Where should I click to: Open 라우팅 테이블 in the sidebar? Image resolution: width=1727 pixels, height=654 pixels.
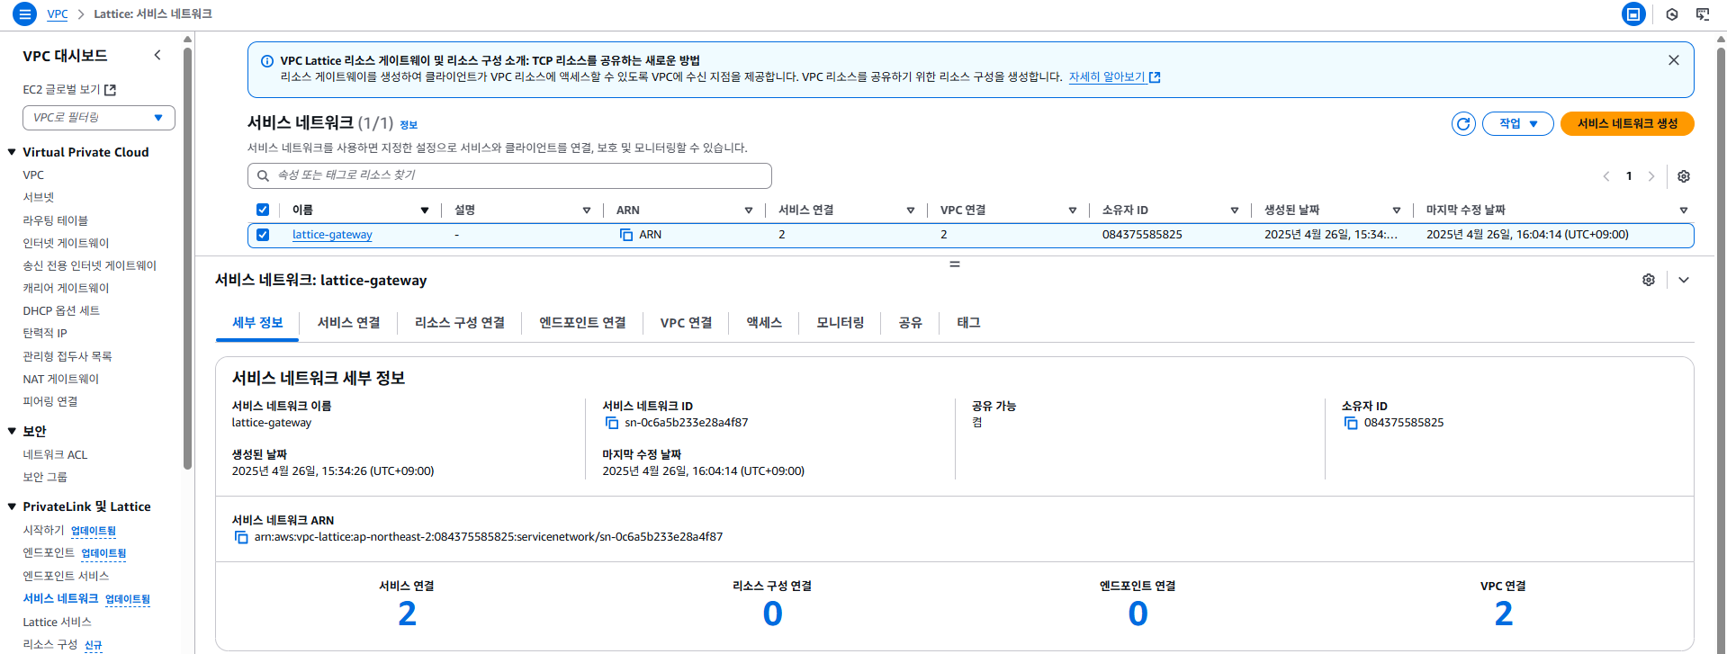click(56, 220)
